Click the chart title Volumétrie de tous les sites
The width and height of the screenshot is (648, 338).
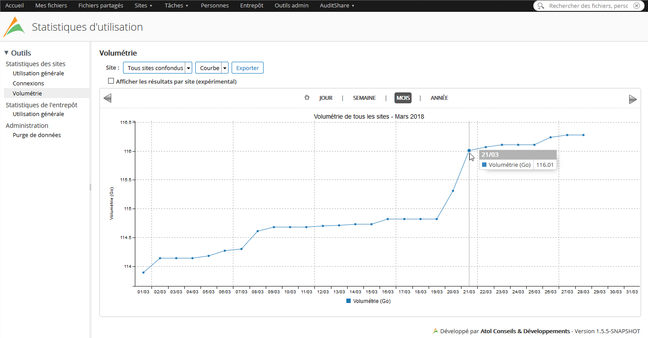tap(369, 116)
